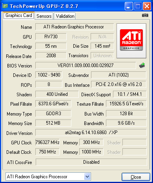Click the empty Shader field in Default Clock row
Image resolution: width=153 pixels, height=183 pixels.
(x=135, y=152)
